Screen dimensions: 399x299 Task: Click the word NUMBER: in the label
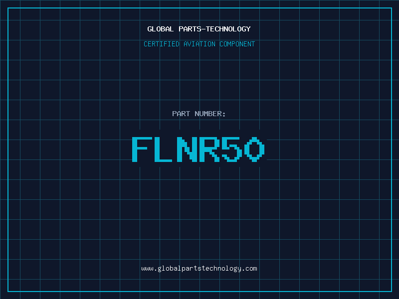pos(210,114)
